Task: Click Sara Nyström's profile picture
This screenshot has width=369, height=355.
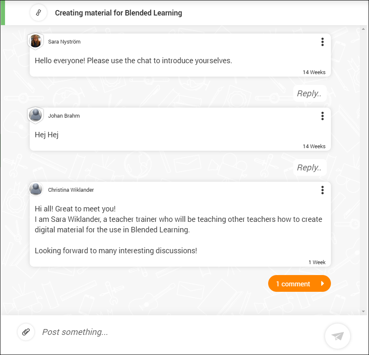Action: (x=35, y=41)
